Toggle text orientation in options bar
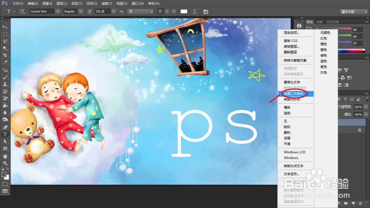The height and width of the screenshot is (208, 370). pos(22,11)
